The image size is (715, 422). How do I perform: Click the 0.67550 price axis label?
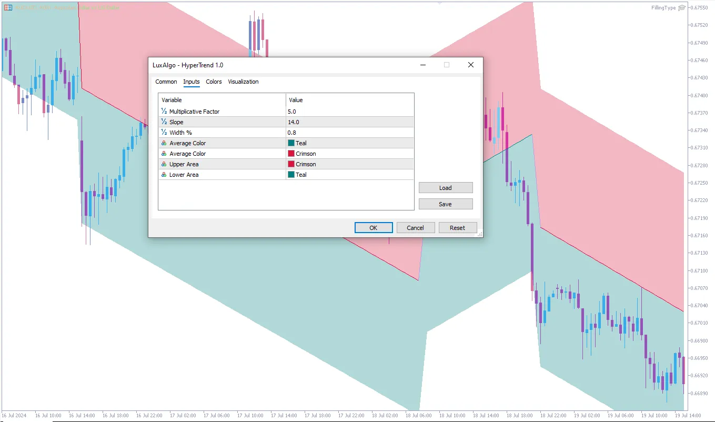pyautogui.click(x=699, y=7)
